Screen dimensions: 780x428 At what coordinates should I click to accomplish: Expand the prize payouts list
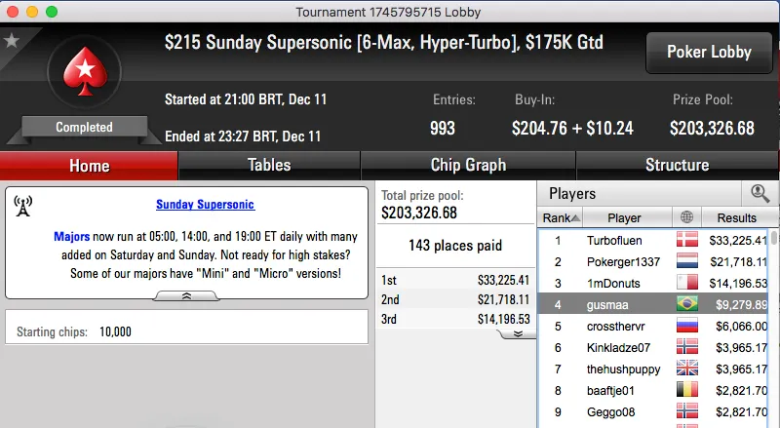pos(515,333)
